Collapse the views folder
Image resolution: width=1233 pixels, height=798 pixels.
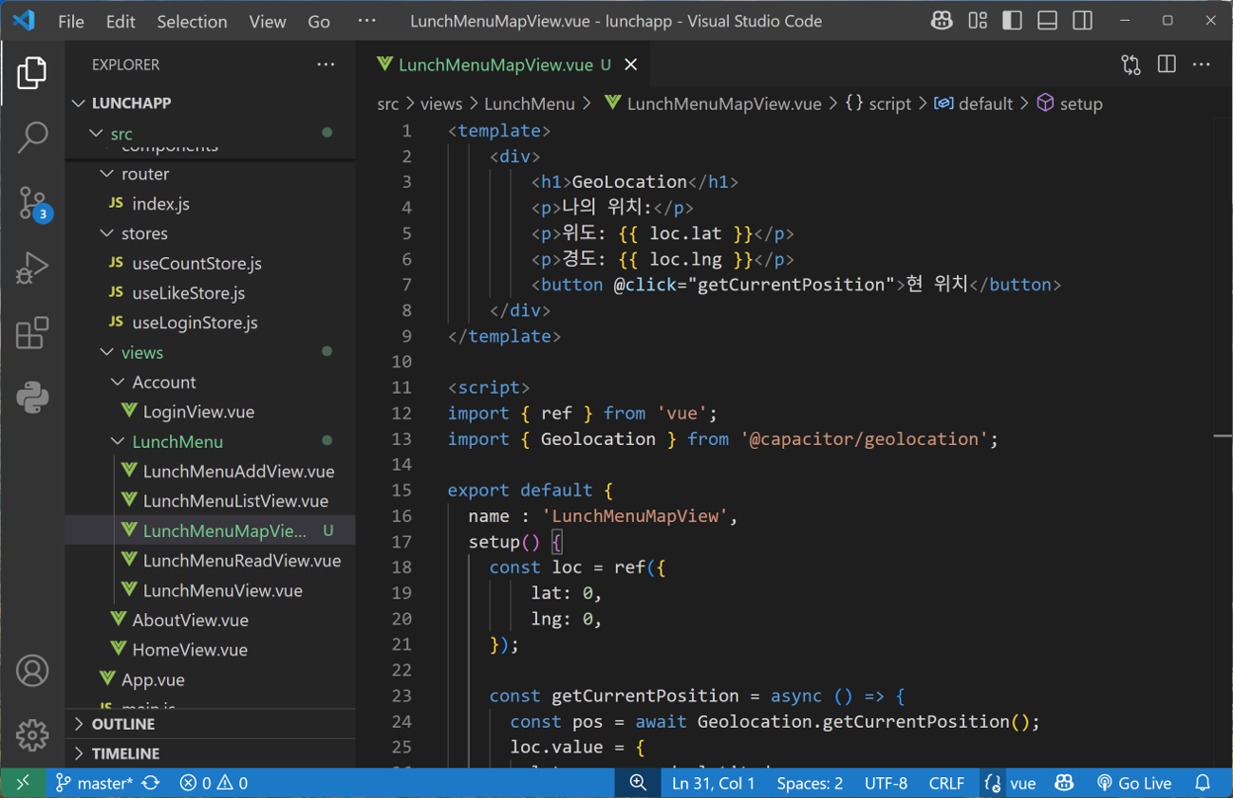(209, 352)
